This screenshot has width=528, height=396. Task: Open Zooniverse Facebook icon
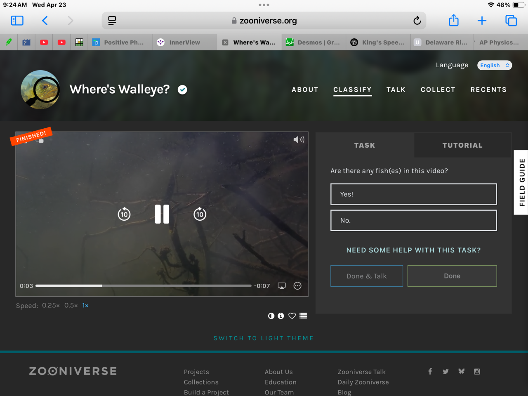click(430, 371)
